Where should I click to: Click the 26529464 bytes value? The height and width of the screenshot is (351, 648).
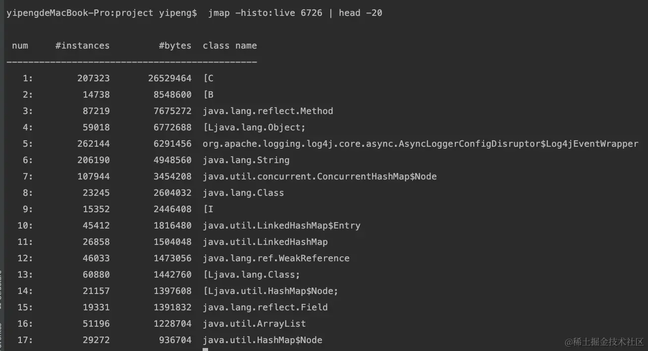point(170,78)
